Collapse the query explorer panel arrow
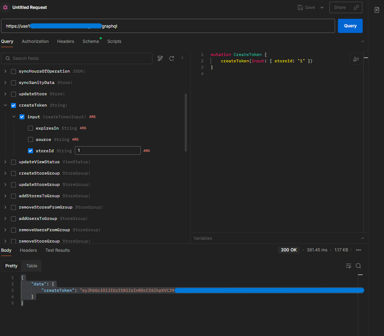The height and width of the screenshot is (336, 384). tap(183, 58)
